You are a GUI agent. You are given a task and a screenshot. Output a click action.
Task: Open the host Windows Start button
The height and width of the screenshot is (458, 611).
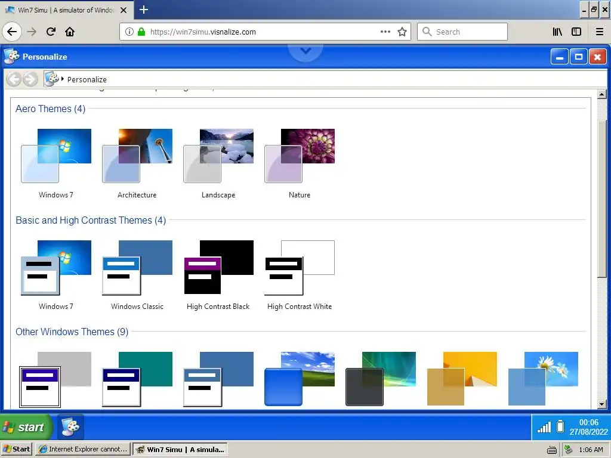point(17,449)
